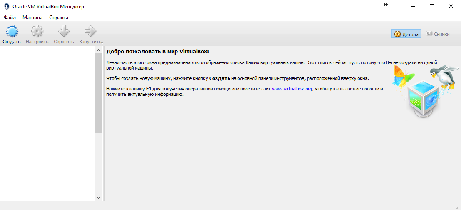Open the Машина menu
The image size is (461, 210).
coord(32,17)
